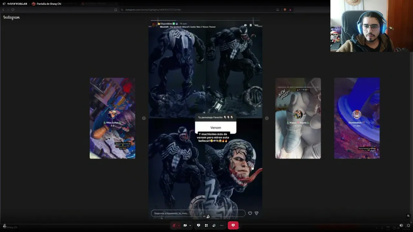Zoom the stream with magnifier icon
Image resolution: width=413 pixels, height=232 pixels.
click(408, 216)
